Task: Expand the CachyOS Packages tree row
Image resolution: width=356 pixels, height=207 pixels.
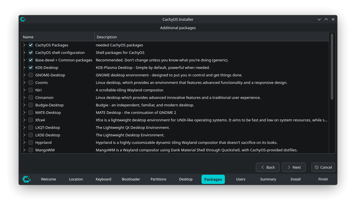Action: click(25, 45)
